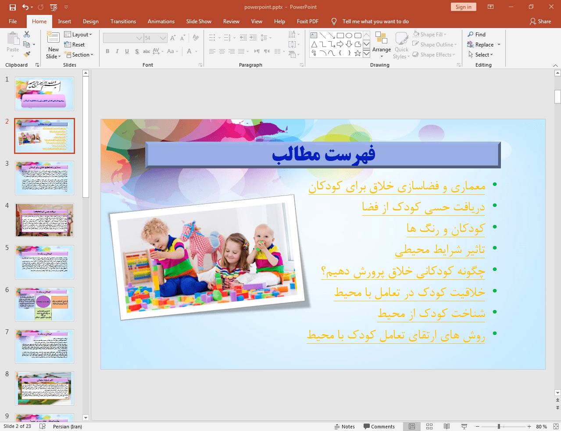The width and height of the screenshot is (561, 431).
Task: Toggle the Comments pane
Action: click(379, 427)
